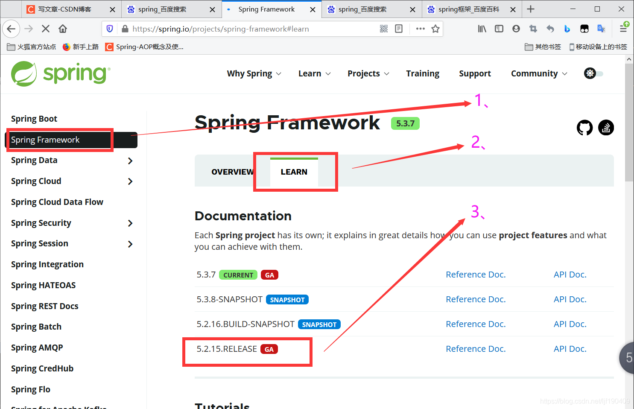Open the OVERVIEW tab

tap(233, 172)
